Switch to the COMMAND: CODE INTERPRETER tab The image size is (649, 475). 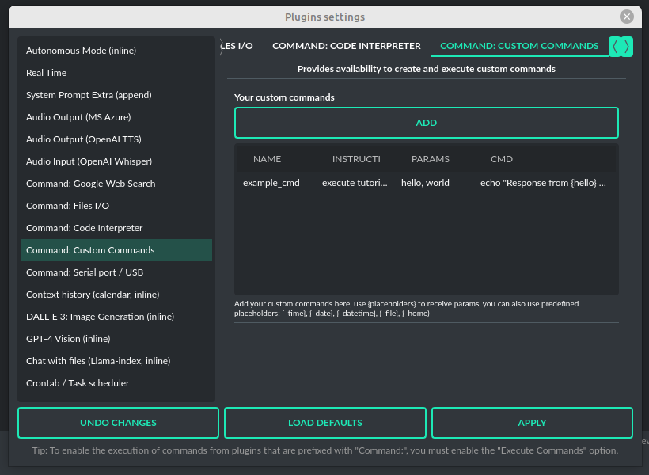tap(346, 46)
